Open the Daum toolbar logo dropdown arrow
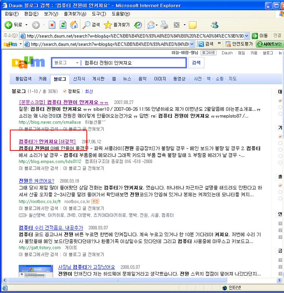Viewport: 284px width, 293px height. 20,44
